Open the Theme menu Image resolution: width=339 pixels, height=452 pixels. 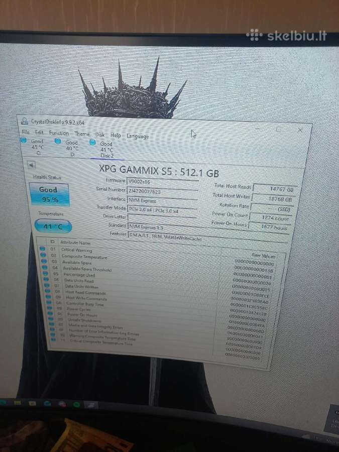[82, 134]
